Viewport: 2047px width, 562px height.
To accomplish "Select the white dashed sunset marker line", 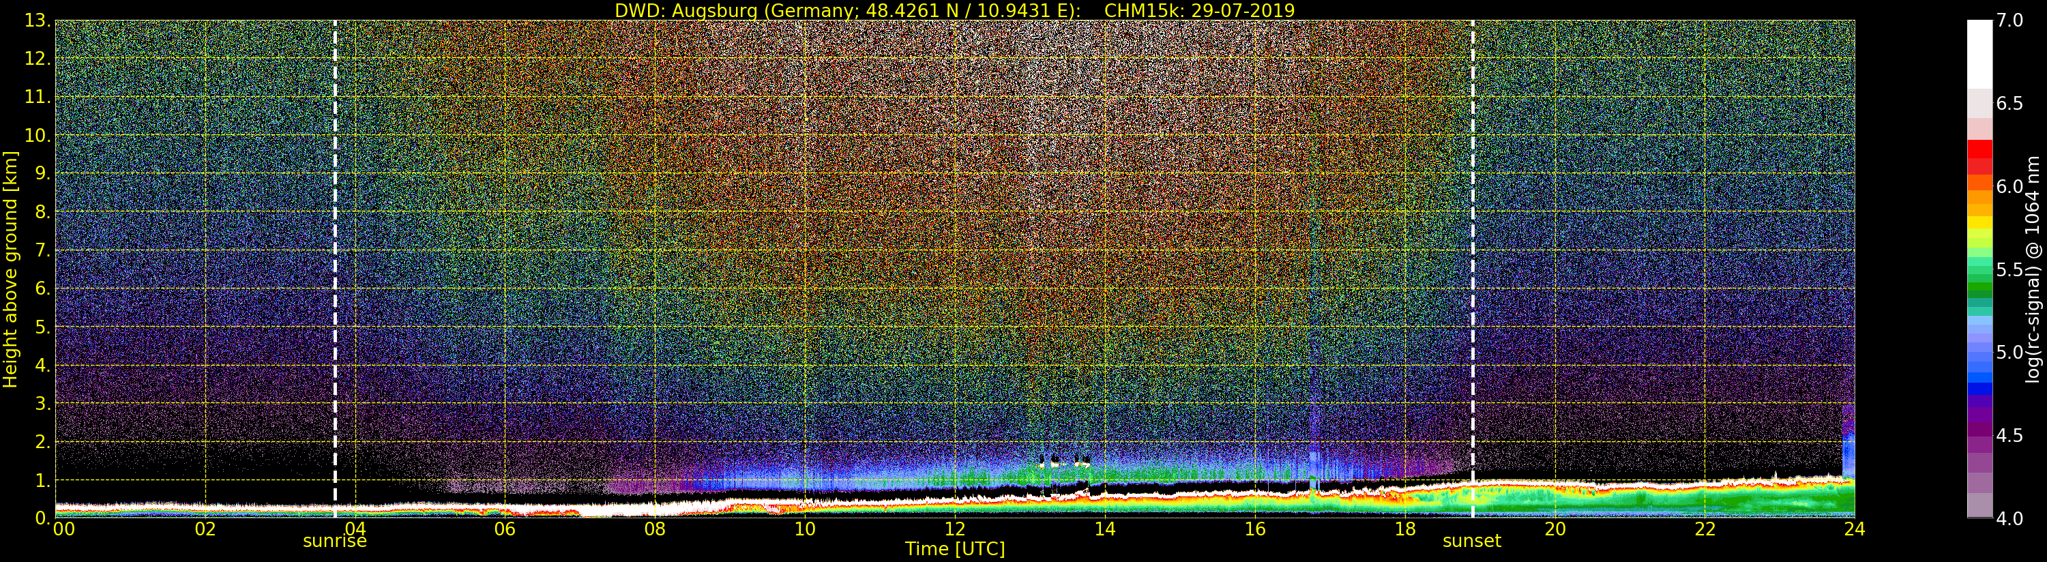I will click(x=1473, y=269).
